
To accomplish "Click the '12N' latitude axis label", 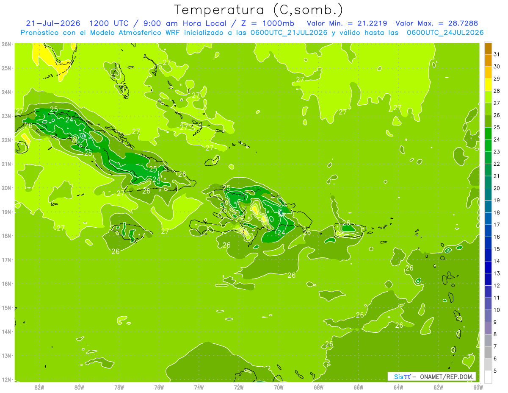I will click(x=6, y=380).
